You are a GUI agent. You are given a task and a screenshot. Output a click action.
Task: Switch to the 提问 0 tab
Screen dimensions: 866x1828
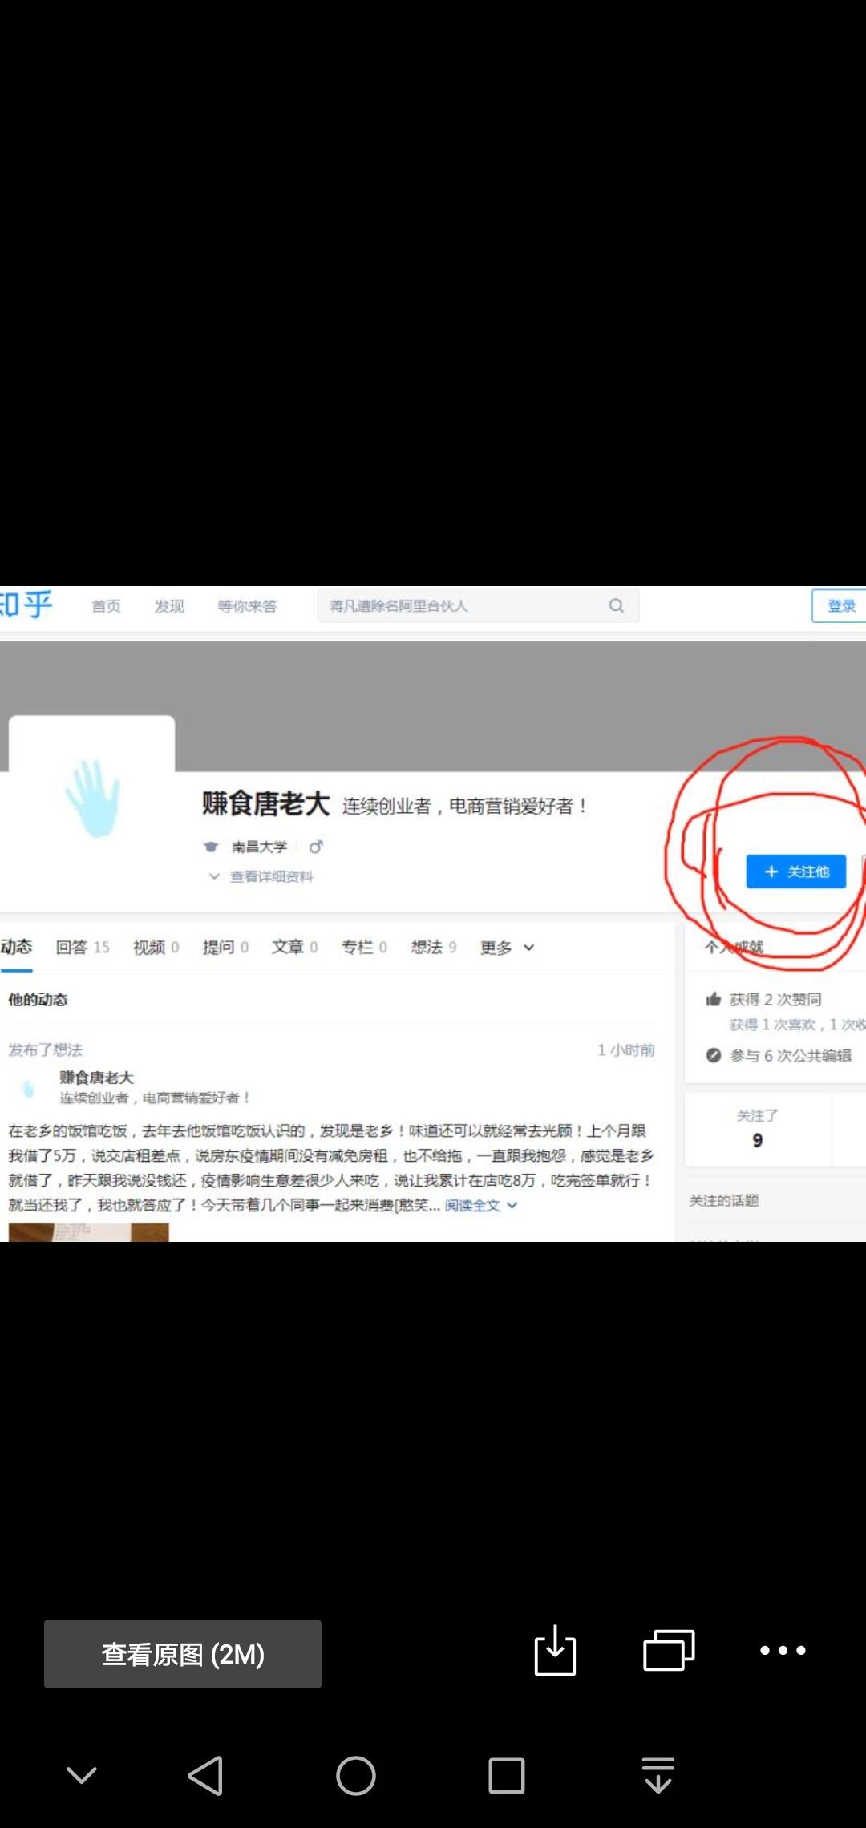tap(226, 948)
